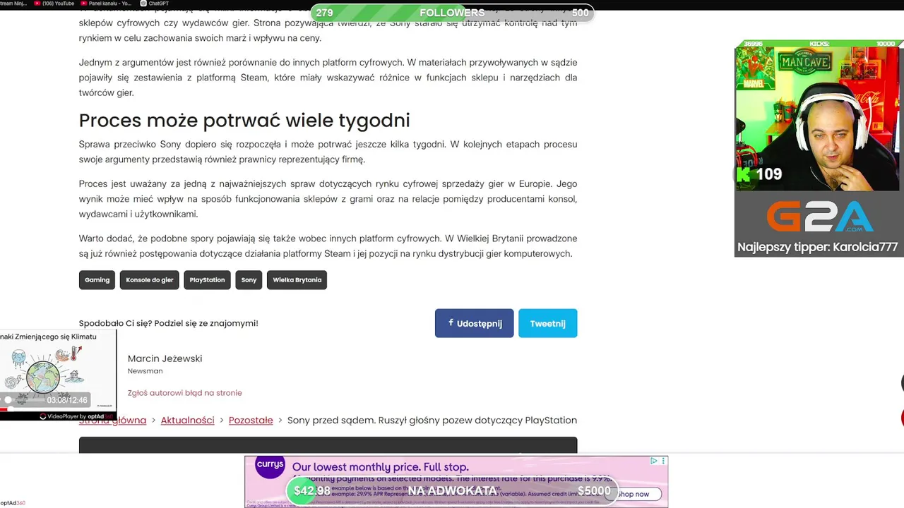
Task: Click the Our lowest monthly price ad headline
Action: click(x=380, y=467)
